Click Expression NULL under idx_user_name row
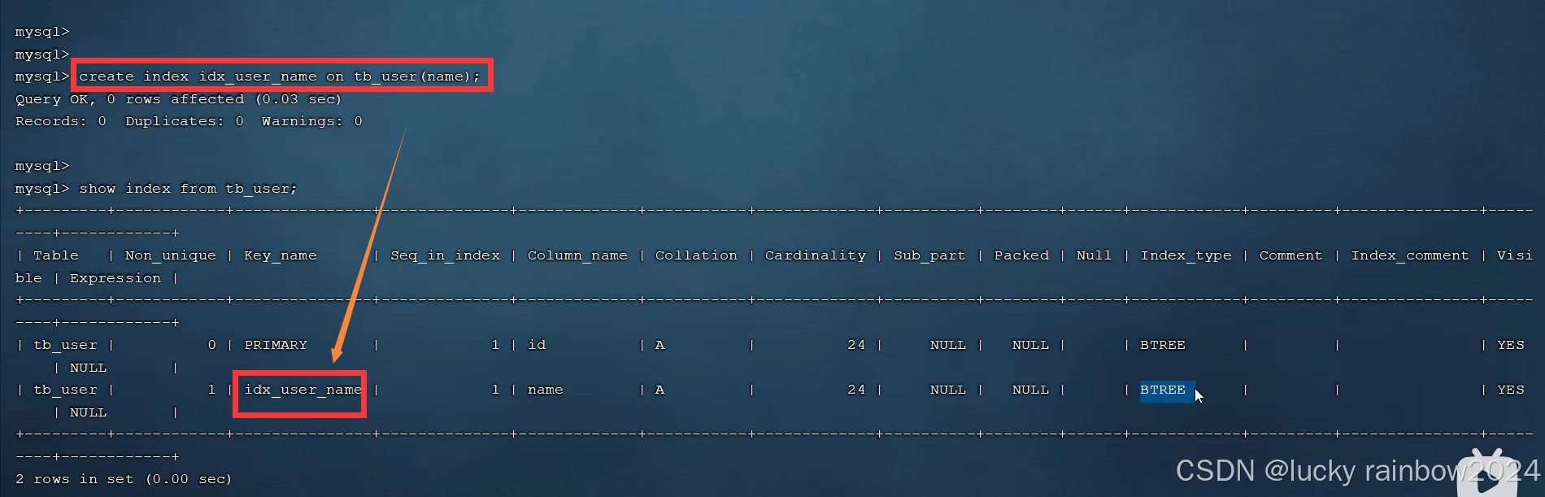The width and height of the screenshot is (1545, 497). point(88,412)
